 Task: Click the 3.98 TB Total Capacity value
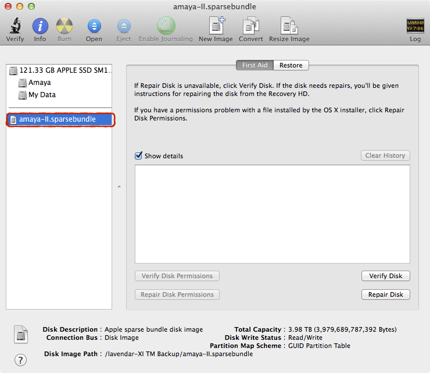tap(342, 329)
